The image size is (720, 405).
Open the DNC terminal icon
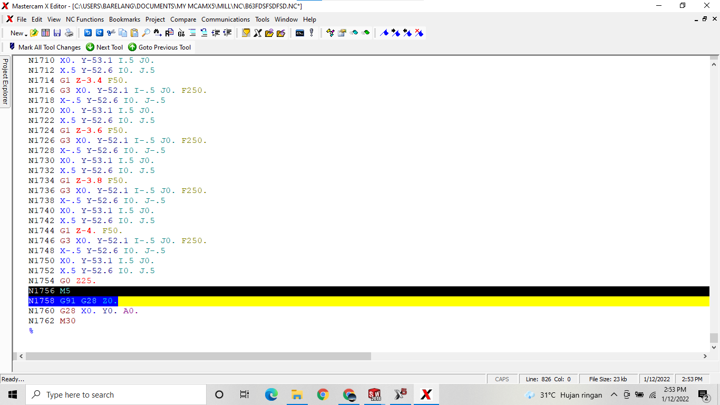click(x=299, y=33)
